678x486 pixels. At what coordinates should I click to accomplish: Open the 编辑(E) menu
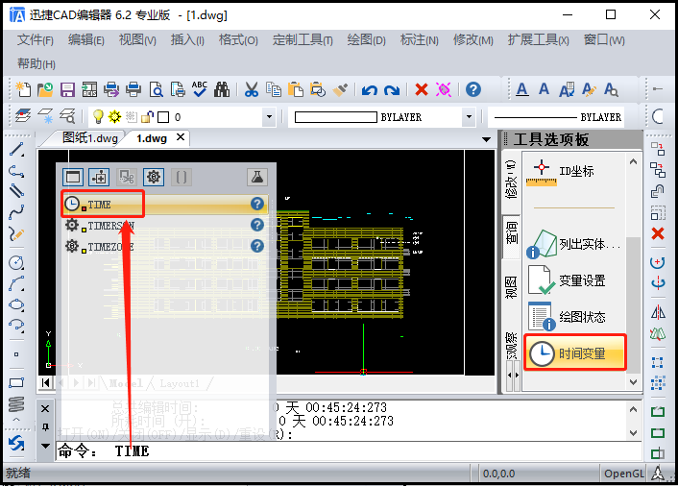pos(85,40)
